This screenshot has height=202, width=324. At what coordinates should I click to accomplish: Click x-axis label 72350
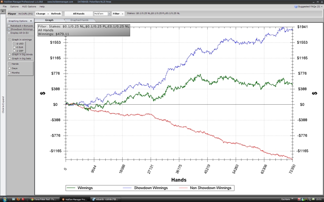[x=292, y=169]
